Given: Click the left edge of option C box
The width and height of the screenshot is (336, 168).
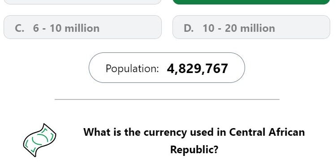Looking at the screenshot, I should point(5,27).
